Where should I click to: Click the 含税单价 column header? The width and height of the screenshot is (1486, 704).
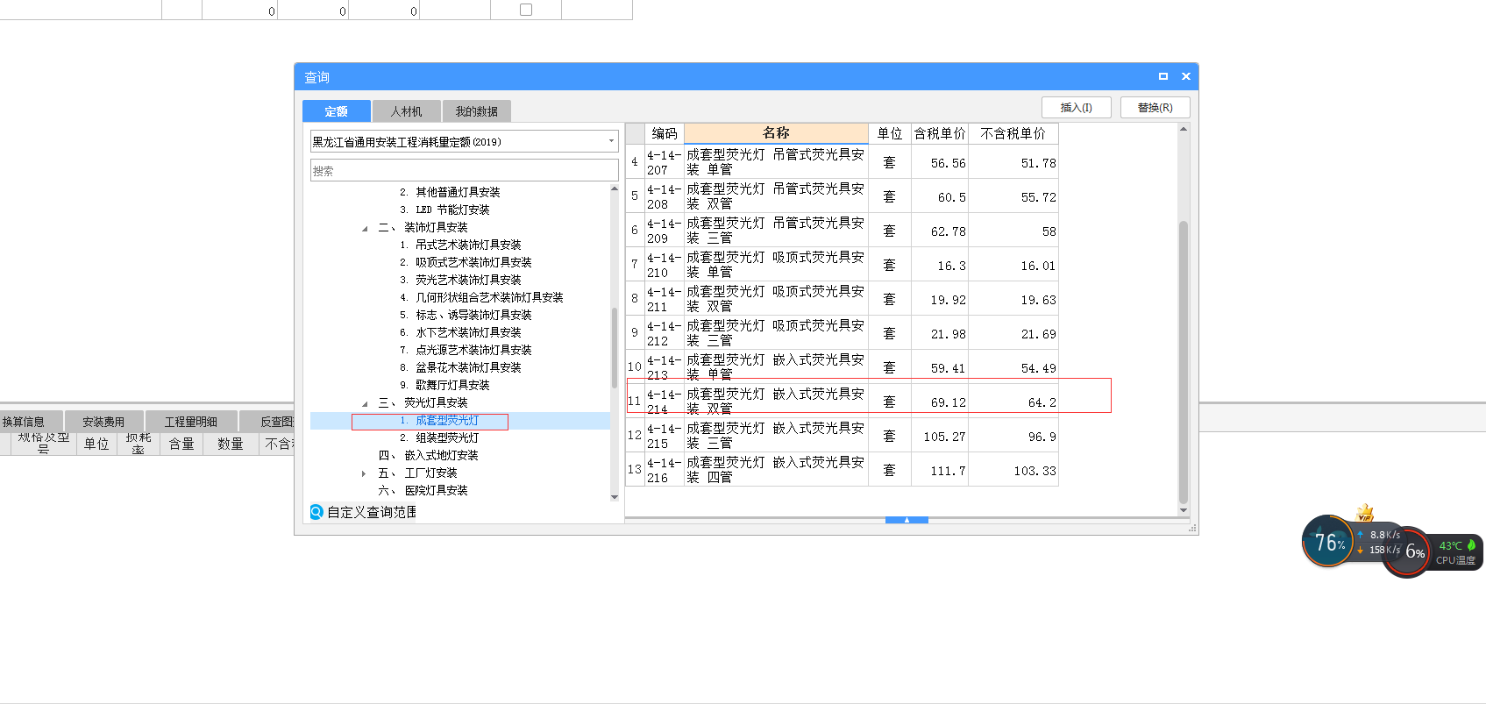(940, 133)
